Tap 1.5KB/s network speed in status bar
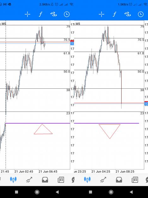 [123, 4]
